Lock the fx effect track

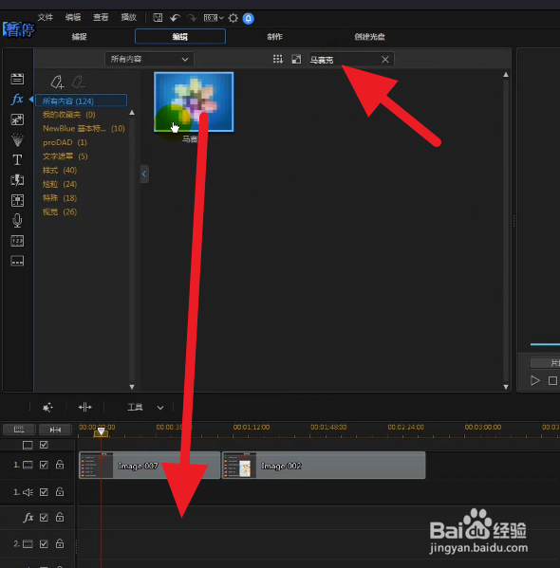(x=60, y=518)
